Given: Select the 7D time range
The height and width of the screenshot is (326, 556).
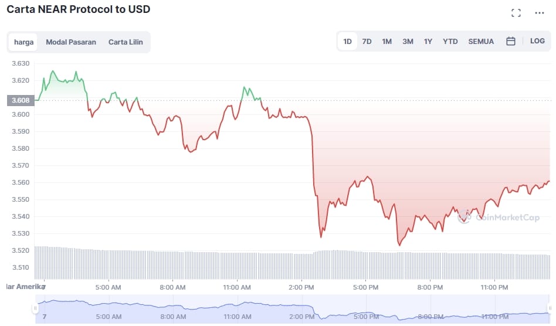Looking at the screenshot, I should [367, 42].
